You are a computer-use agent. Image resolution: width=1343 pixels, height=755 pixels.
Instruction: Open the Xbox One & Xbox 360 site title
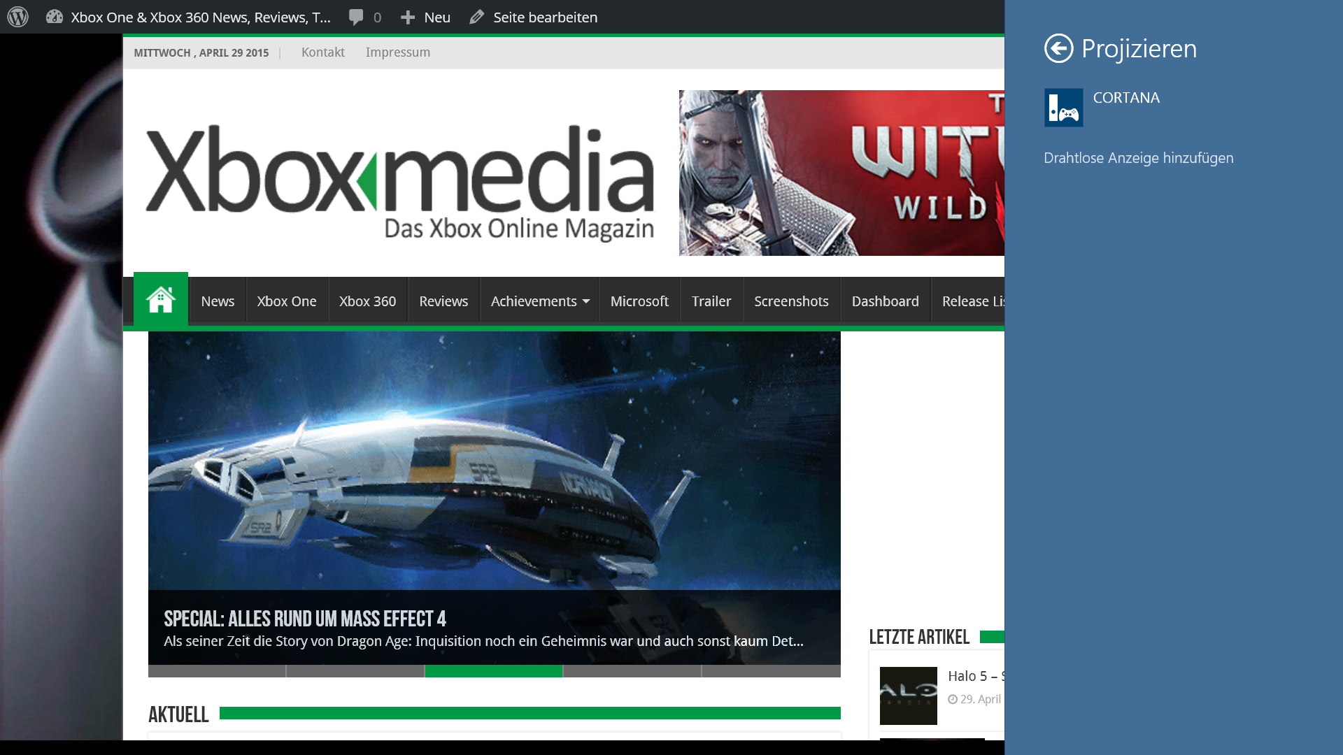[201, 17]
